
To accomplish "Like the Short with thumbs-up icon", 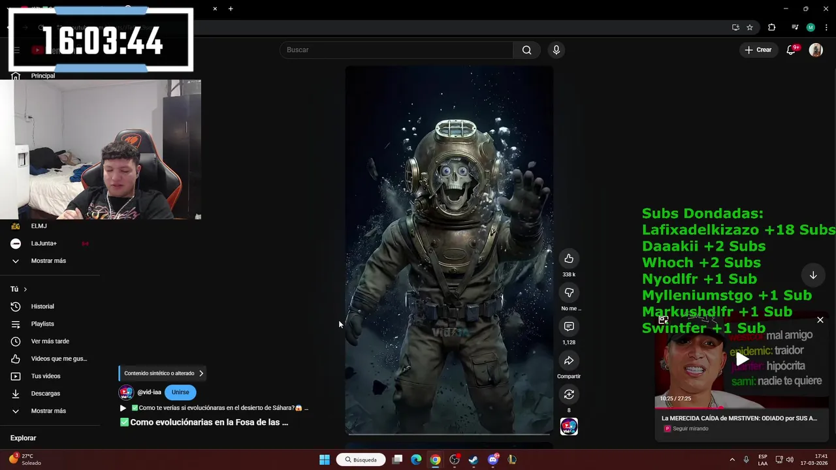I will point(569,258).
